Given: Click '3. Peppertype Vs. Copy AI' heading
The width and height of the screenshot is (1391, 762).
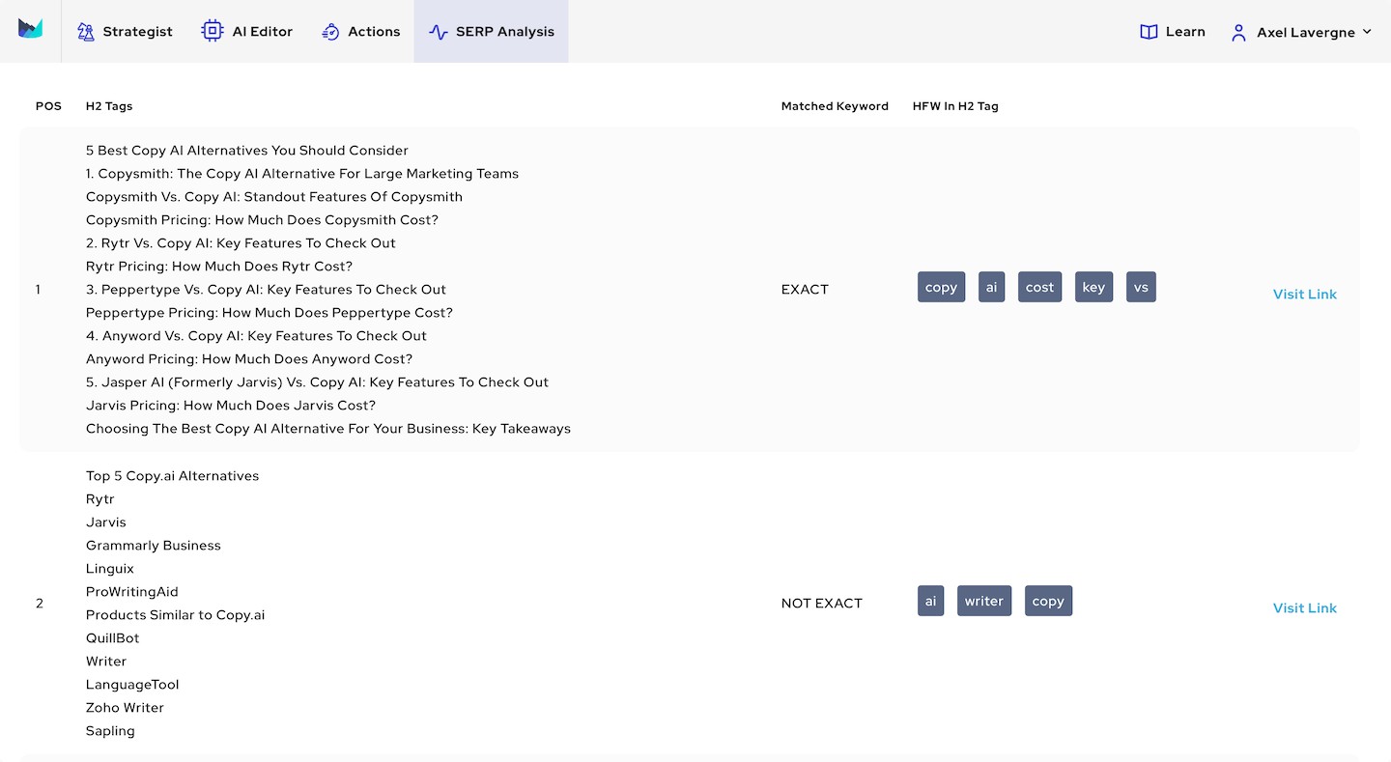Looking at the screenshot, I should point(266,290).
